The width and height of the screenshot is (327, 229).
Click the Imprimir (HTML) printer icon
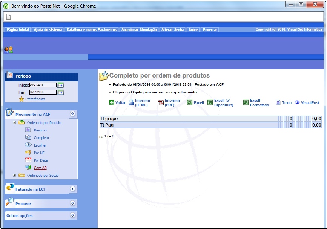pyautogui.click(x=131, y=102)
